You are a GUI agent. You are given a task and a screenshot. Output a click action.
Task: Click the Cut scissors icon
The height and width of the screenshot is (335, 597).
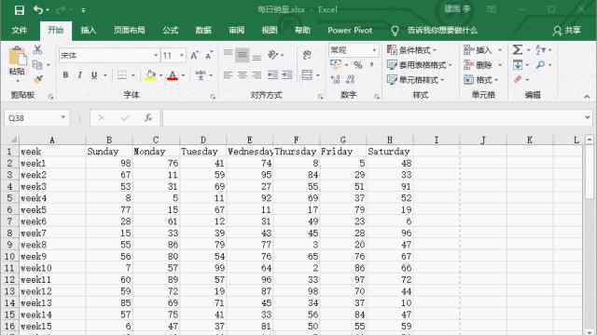[37, 49]
